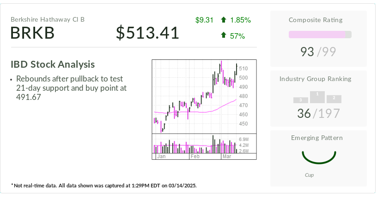Open the BRKB price chart thumbnail
Image resolution: width=377 pixels, height=198 pixels.
coord(204,109)
